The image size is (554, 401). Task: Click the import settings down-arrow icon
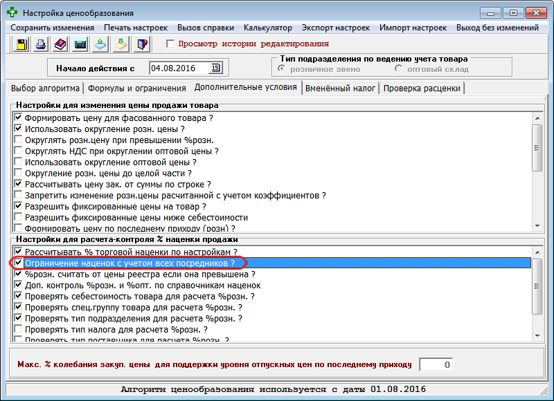coord(121,45)
